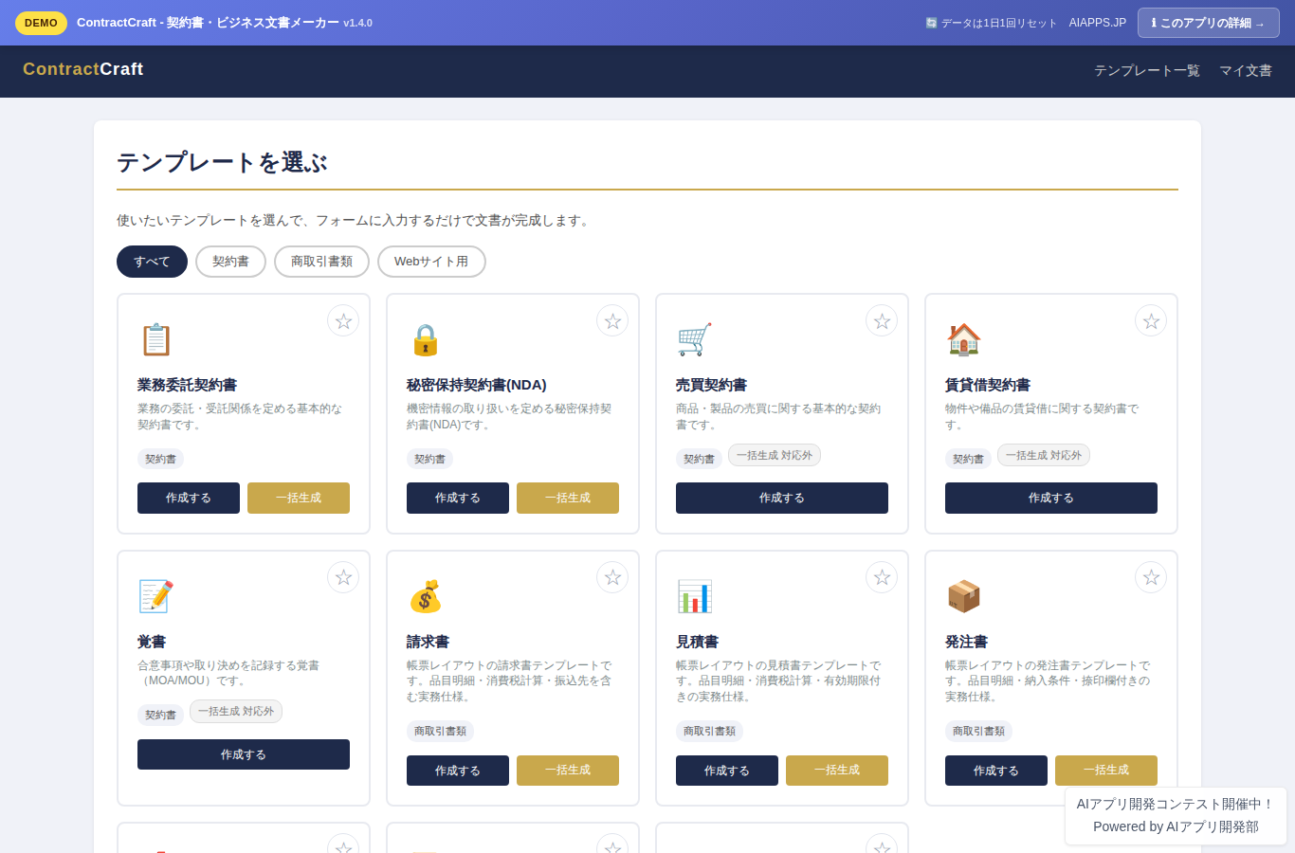1295x853 pixels.
Task: Click the clipboard icon of 業務委託契約書
Action: pos(155,339)
